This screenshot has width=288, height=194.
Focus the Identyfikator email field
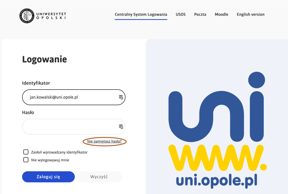click(70, 97)
